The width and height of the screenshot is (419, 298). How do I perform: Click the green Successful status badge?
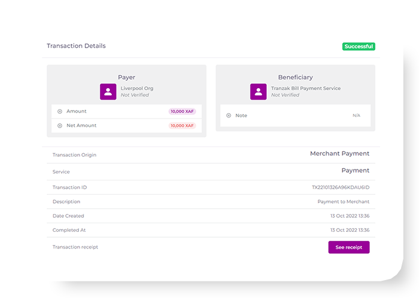(x=359, y=46)
